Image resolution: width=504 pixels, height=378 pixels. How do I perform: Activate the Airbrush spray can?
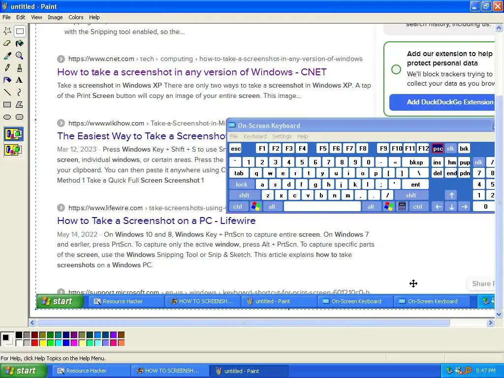coord(7,80)
